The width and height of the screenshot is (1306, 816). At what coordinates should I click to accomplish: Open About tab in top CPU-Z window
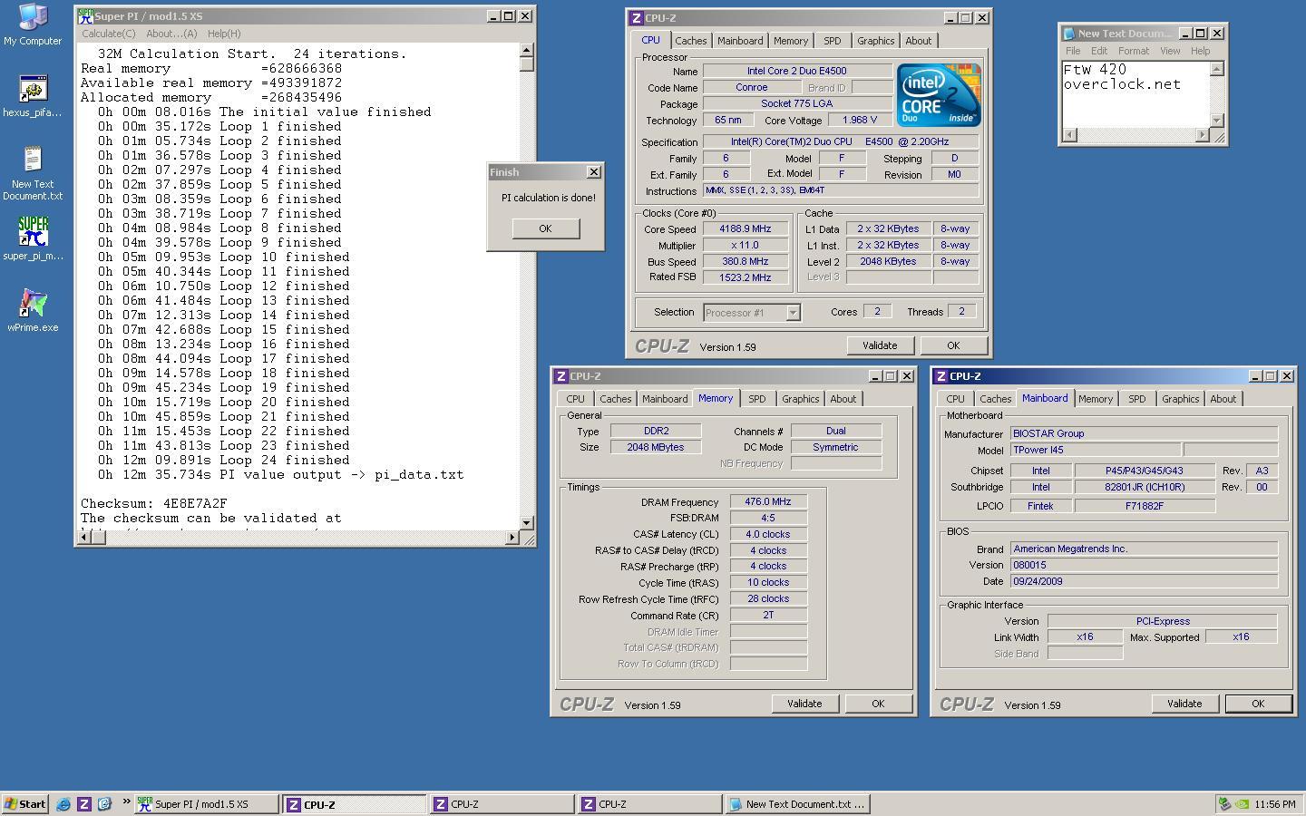(918, 41)
